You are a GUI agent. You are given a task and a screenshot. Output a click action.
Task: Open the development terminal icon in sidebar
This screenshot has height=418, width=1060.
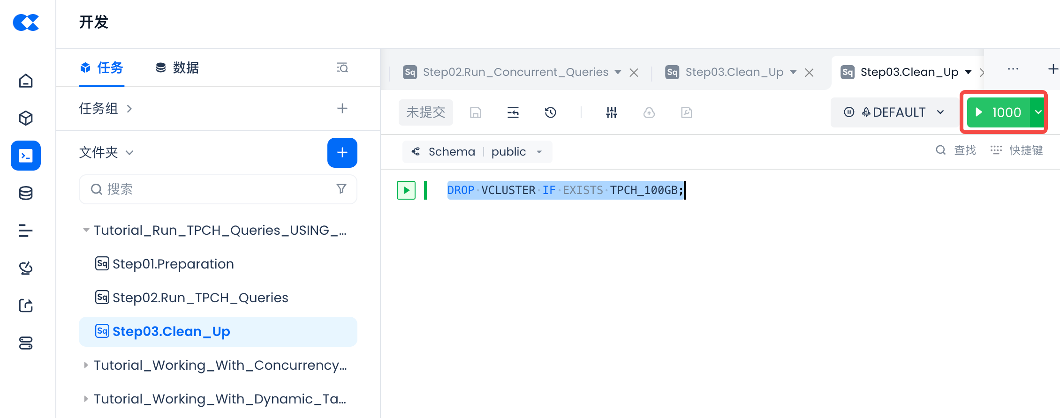pyautogui.click(x=26, y=156)
